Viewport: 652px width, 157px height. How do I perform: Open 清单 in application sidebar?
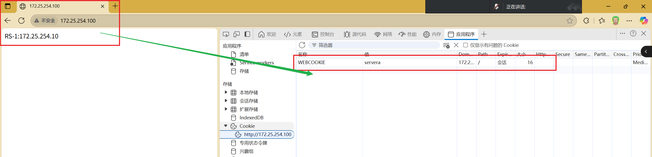(x=244, y=54)
